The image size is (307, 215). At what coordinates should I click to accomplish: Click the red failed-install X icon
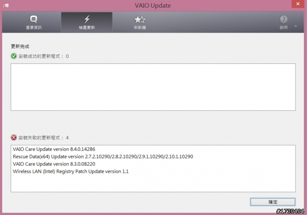14,137
